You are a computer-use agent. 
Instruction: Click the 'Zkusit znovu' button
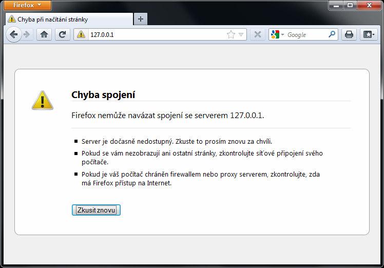coord(96,210)
